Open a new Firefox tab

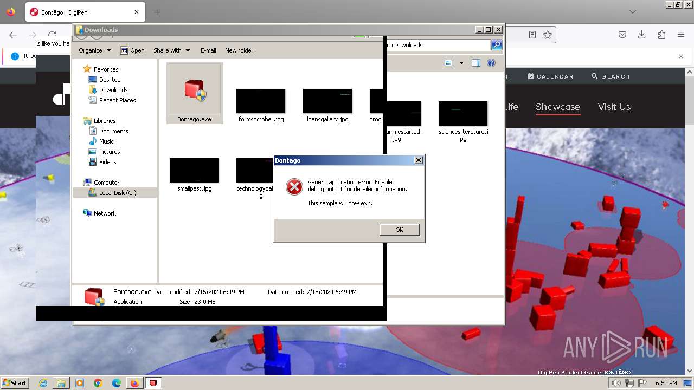(157, 12)
